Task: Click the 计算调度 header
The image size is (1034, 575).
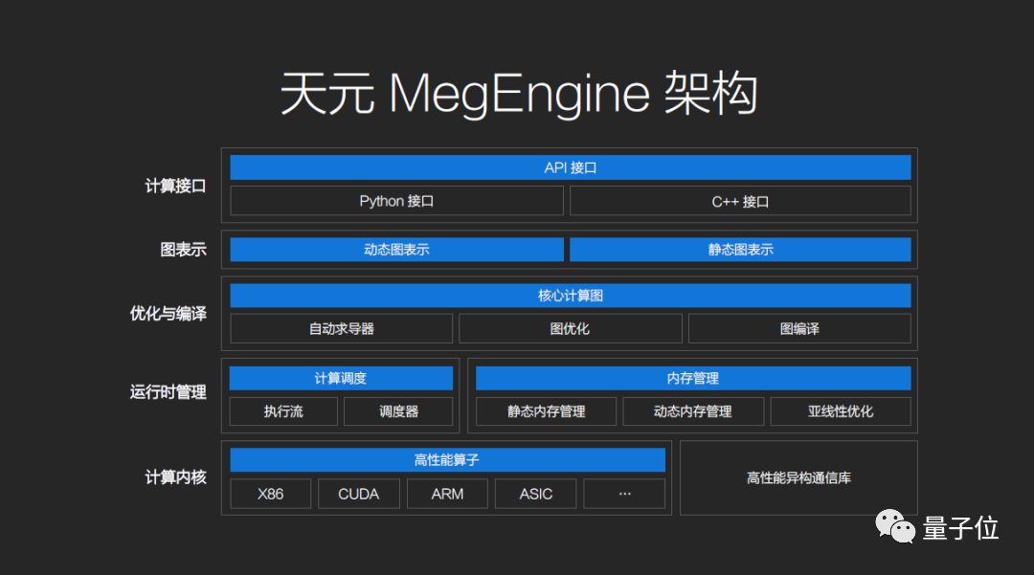Action: (x=341, y=378)
